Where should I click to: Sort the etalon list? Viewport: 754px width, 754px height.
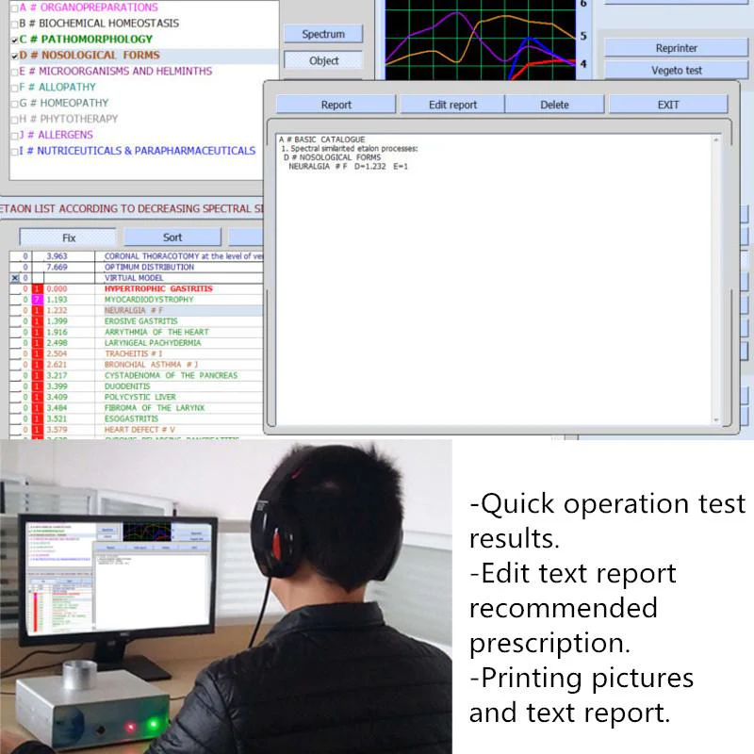[172, 237]
